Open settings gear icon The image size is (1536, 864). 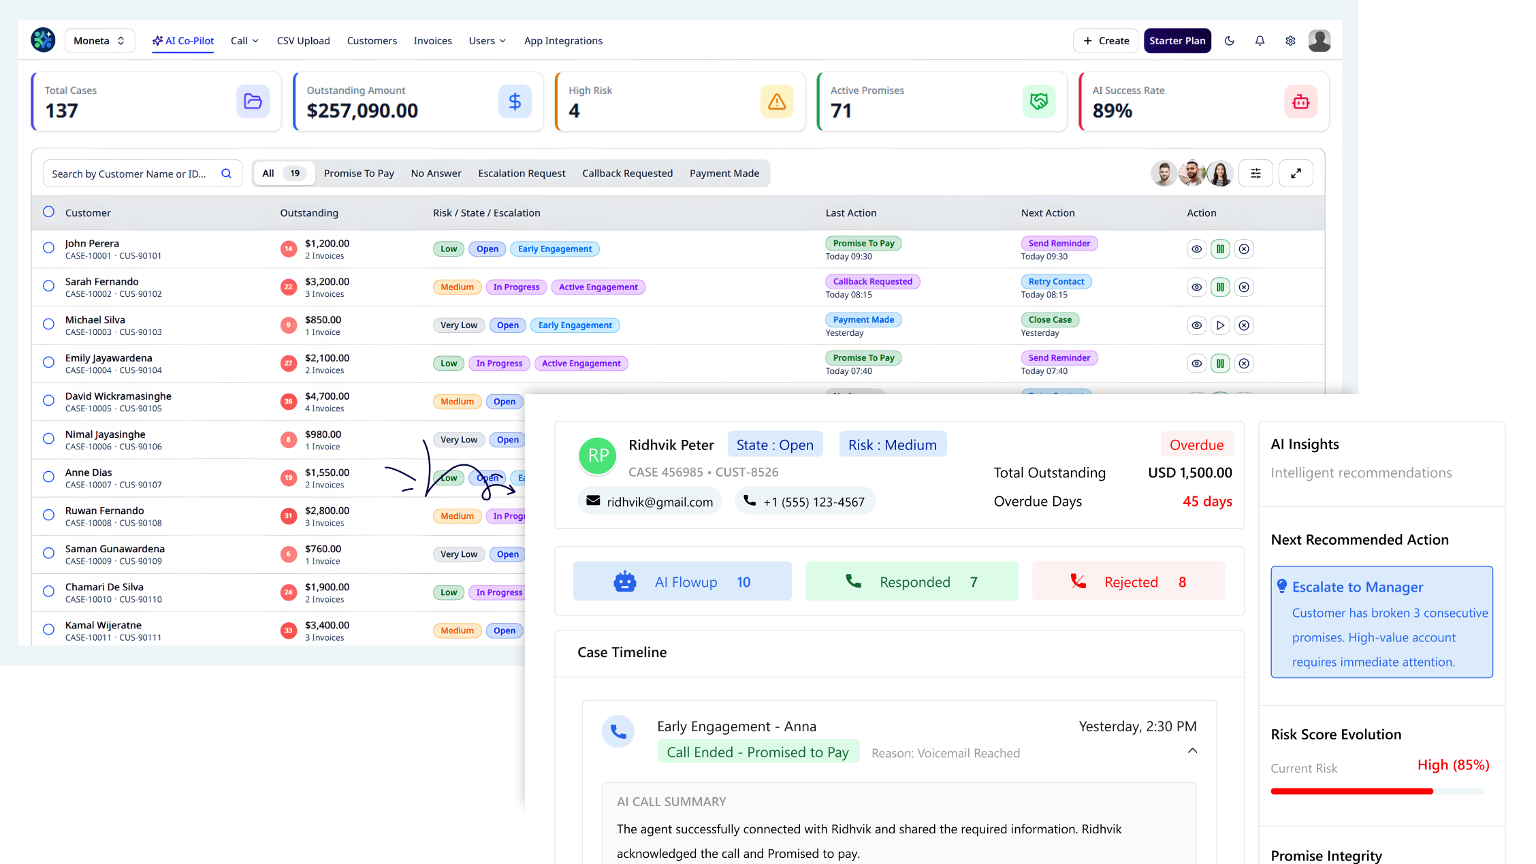click(1290, 41)
